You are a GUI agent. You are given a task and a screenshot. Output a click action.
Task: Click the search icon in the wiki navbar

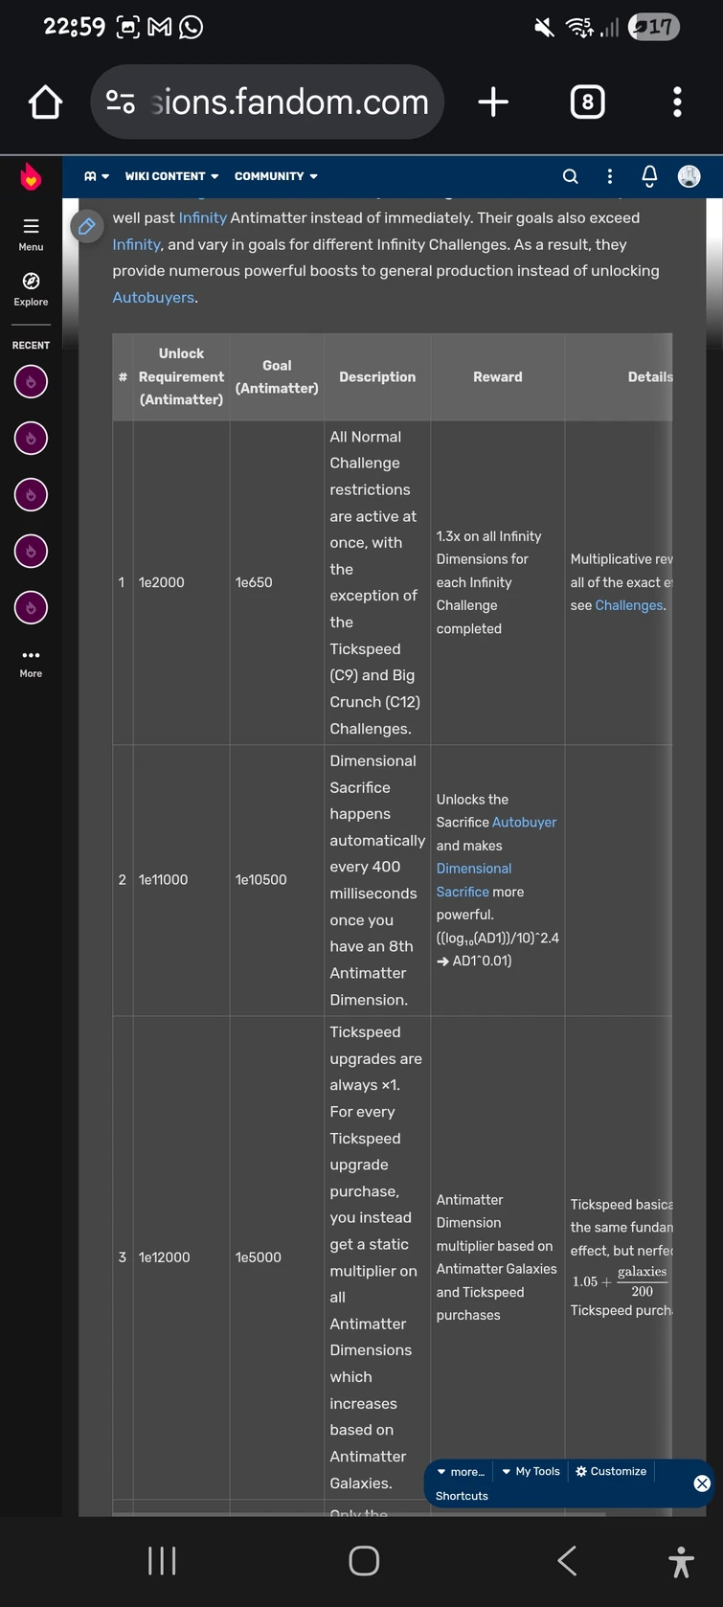click(570, 176)
